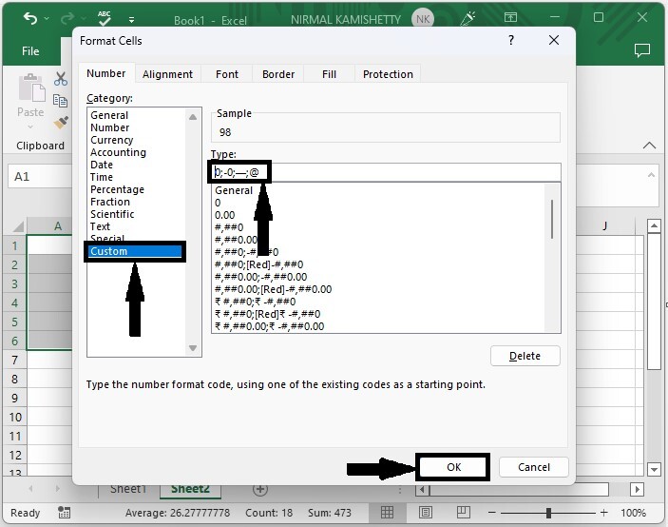Click the Copy icon in Clipboard
Image resolution: width=668 pixels, height=527 pixels.
pyautogui.click(x=60, y=101)
